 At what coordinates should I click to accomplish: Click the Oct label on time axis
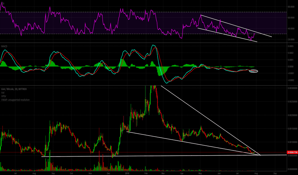(71, 173)
